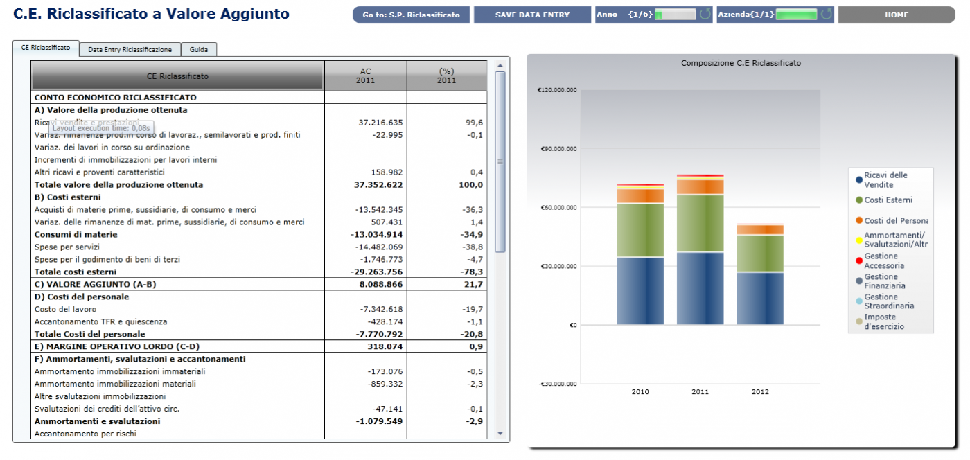970x460 pixels.
Task: Click the 2011 label on the chart axis
Action: (x=700, y=392)
